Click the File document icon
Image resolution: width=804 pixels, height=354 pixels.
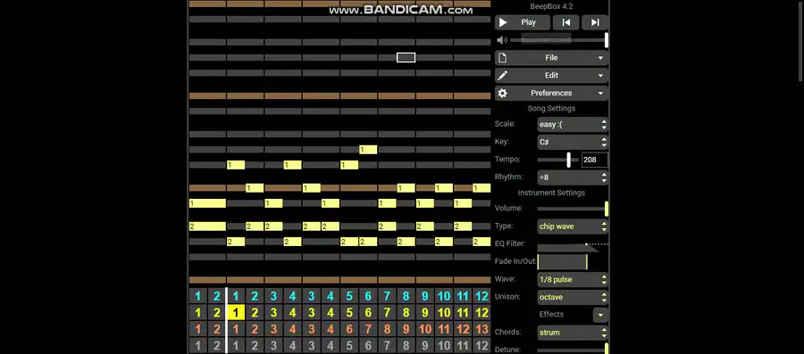[502, 58]
